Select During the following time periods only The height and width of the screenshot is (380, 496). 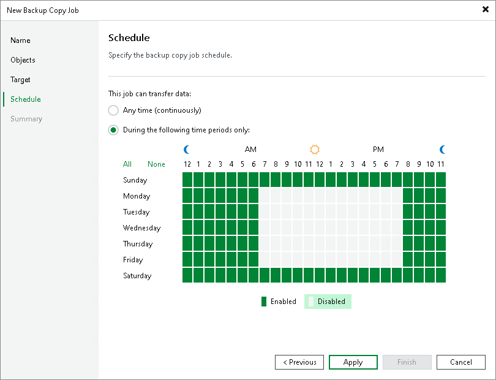[113, 130]
